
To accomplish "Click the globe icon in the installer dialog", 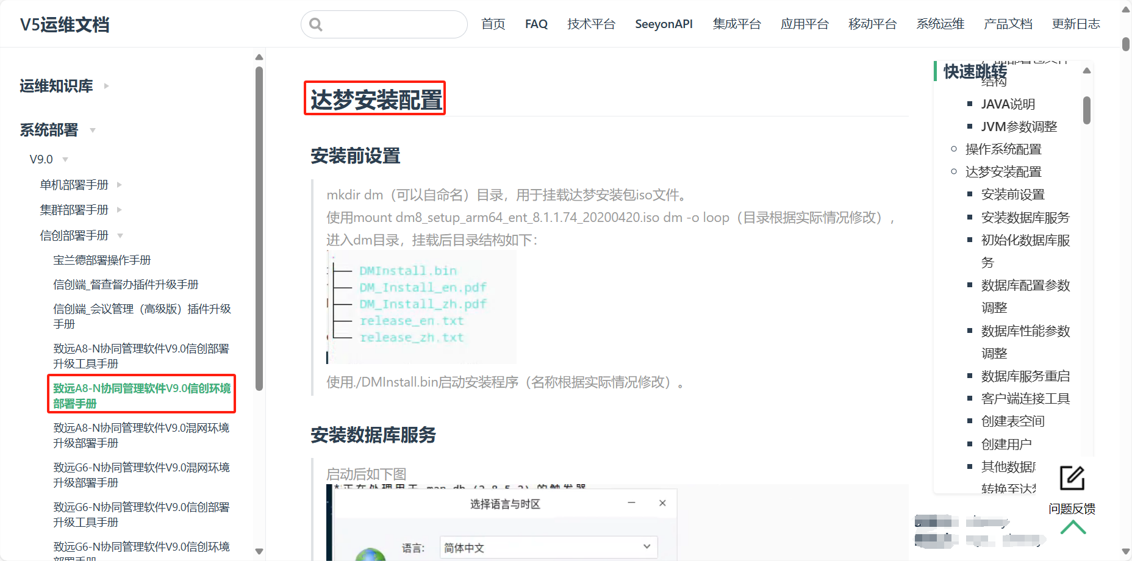I will click(370, 554).
